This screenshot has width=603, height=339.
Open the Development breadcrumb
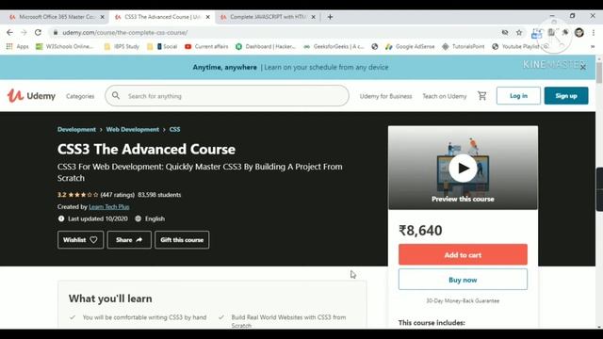[76, 130]
